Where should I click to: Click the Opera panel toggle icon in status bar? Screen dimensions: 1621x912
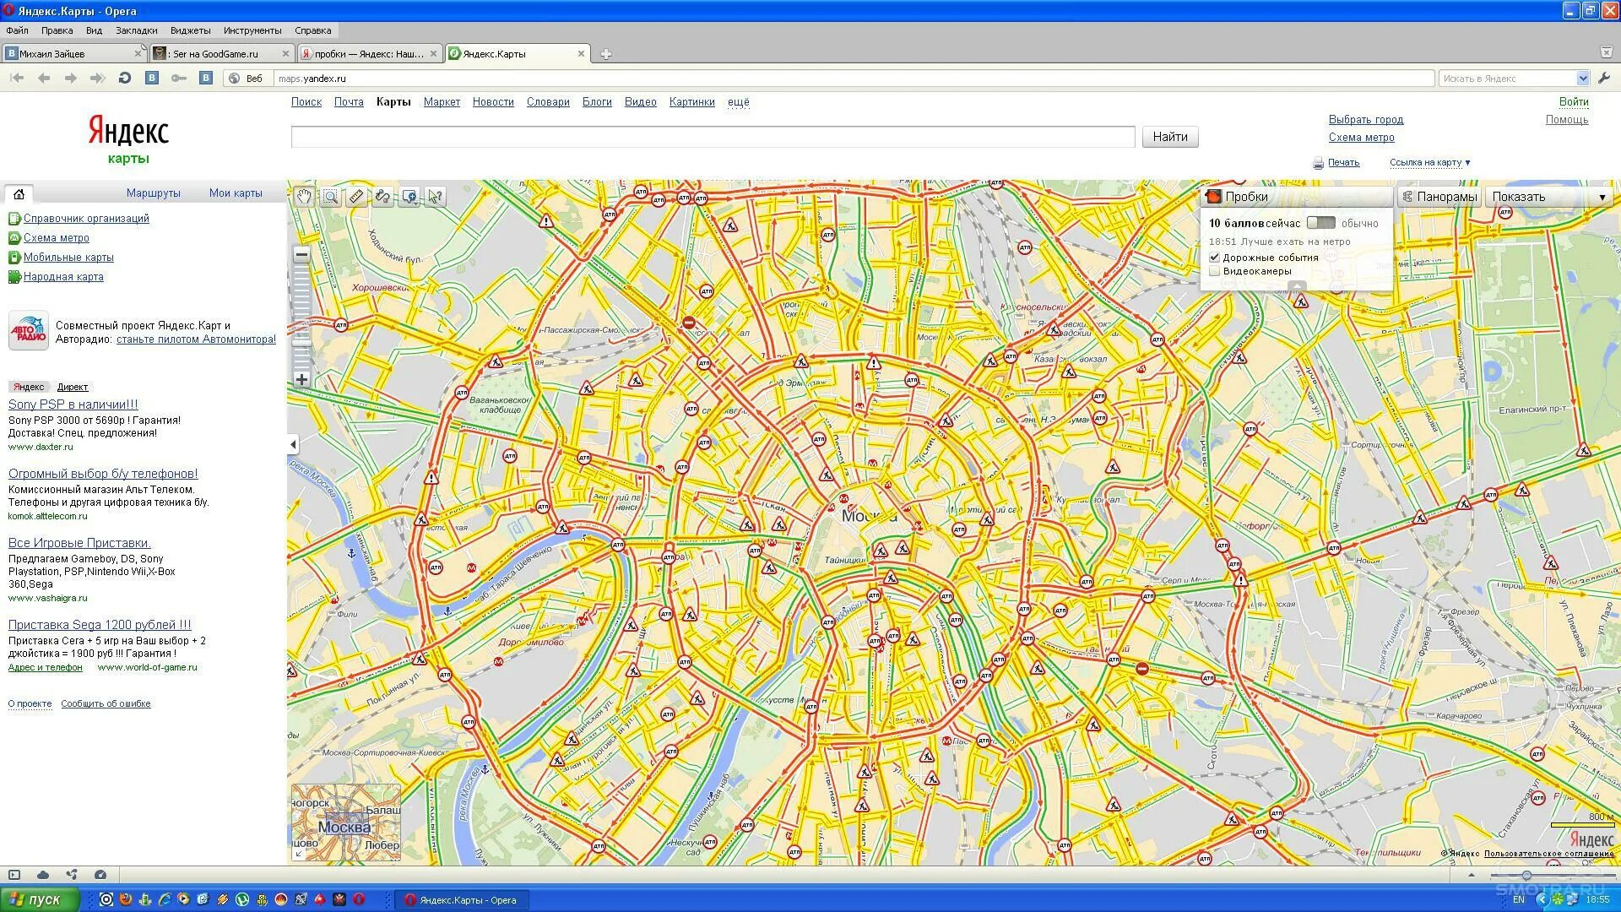pyautogui.click(x=14, y=875)
